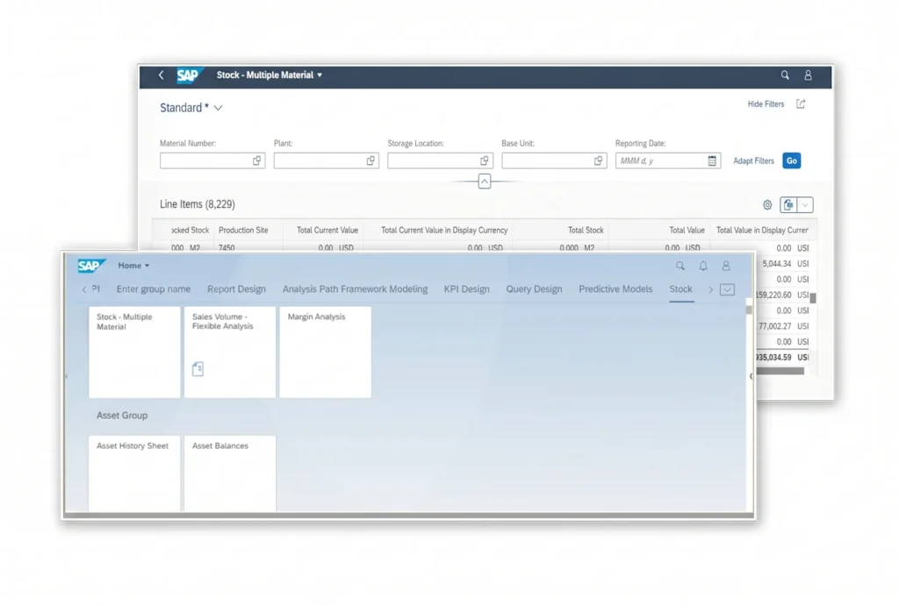The height and width of the screenshot is (605, 899).
Task: Click vertical scrollbar in Home window
Action: point(749,310)
